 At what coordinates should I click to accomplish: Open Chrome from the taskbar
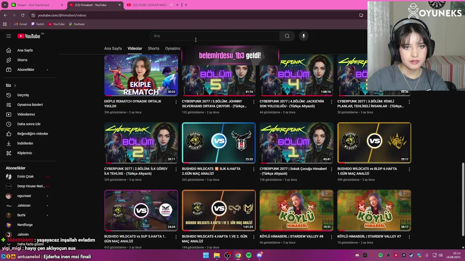[238, 256]
